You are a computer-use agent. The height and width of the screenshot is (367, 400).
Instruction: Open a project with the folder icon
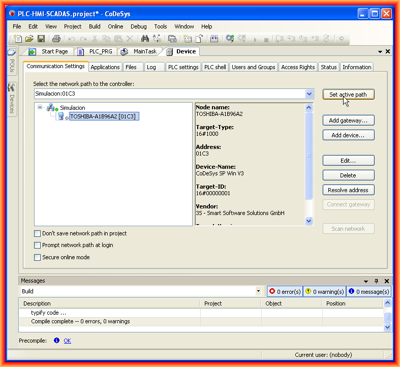(x=29, y=39)
